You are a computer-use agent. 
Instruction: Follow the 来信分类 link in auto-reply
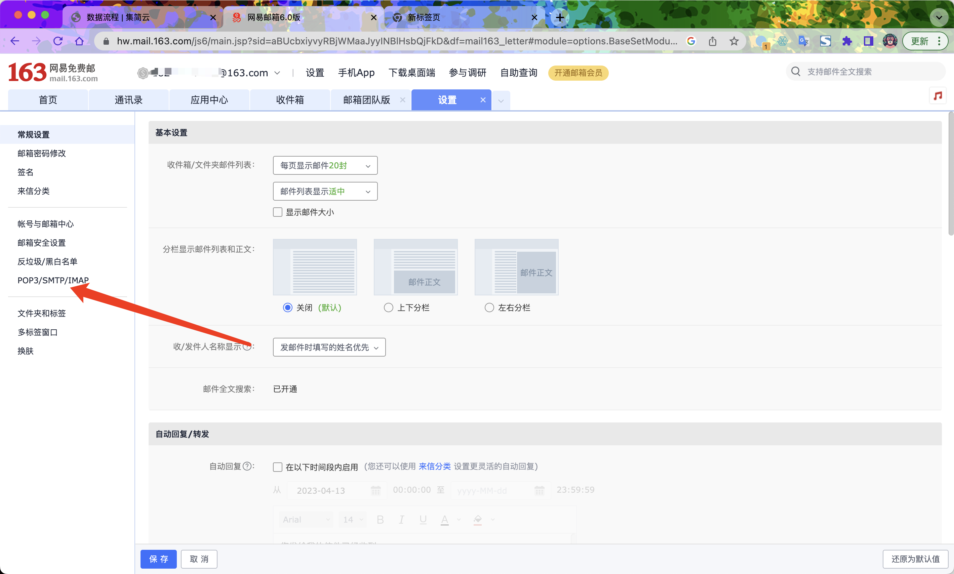434,466
